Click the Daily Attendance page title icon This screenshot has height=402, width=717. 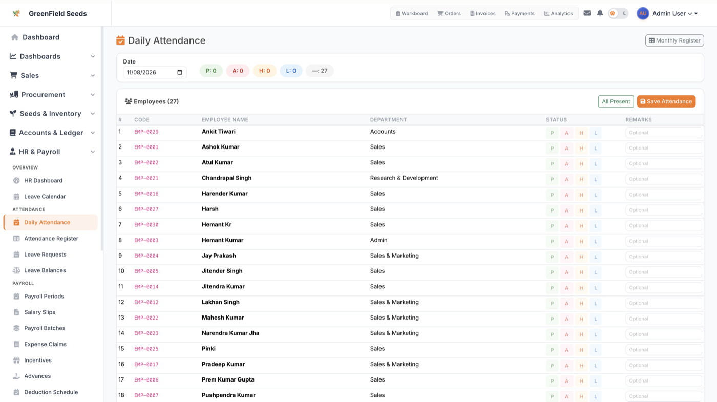click(x=120, y=40)
